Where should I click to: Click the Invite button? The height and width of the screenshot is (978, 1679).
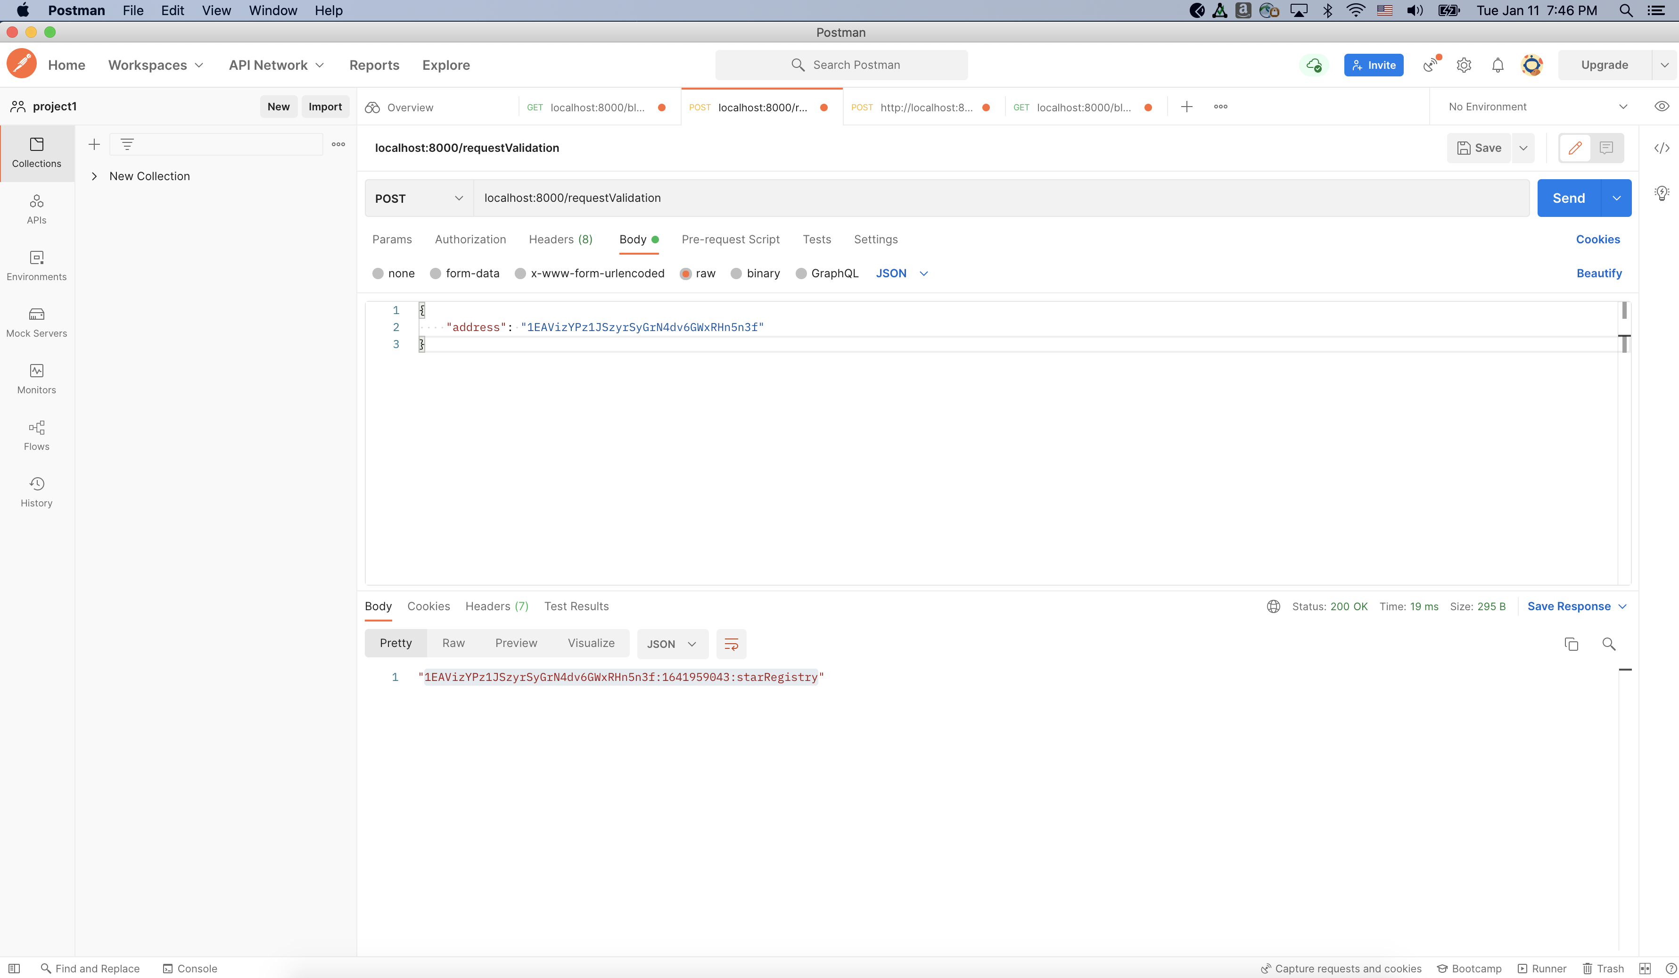click(1374, 66)
